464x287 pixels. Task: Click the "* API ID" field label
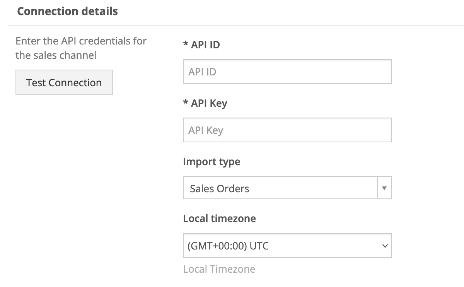pyautogui.click(x=205, y=45)
